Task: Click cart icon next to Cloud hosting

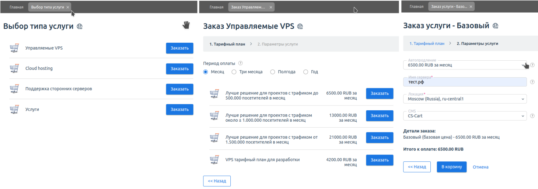Action: tap(14, 68)
